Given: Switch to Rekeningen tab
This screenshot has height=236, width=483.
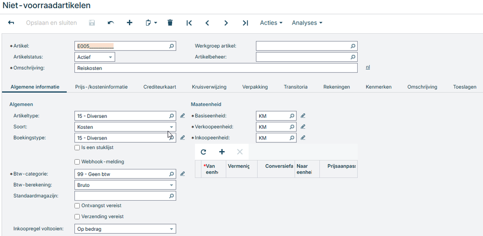Looking at the screenshot, I should [337, 87].
